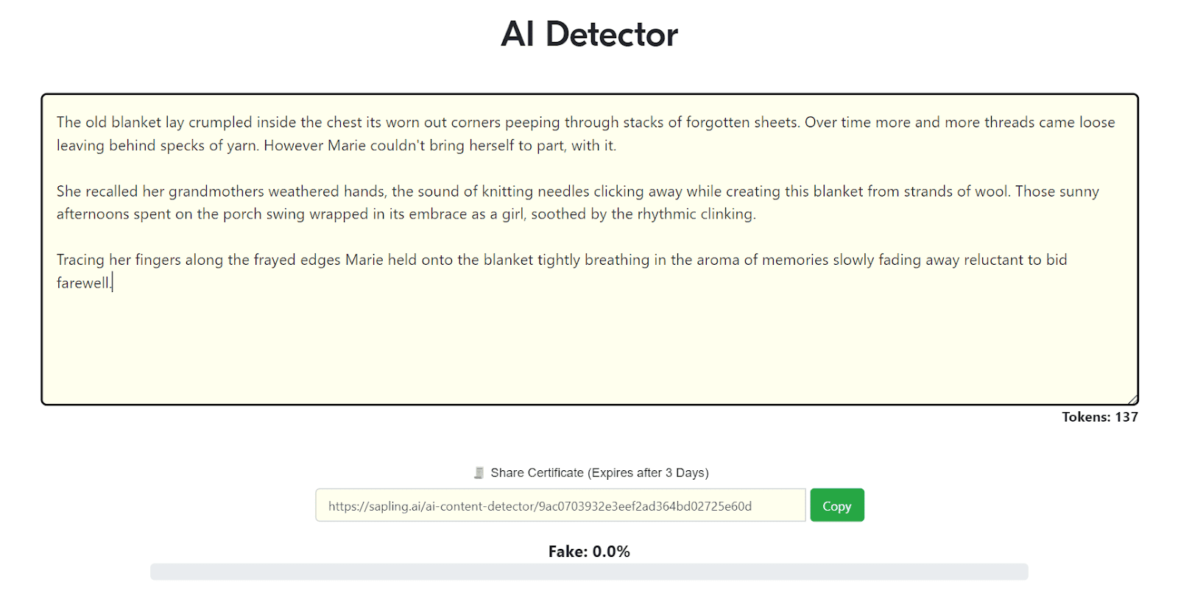Click the Fake: 0.0% result label
Screen dimensions: 1178x607
[x=589, y=551]
